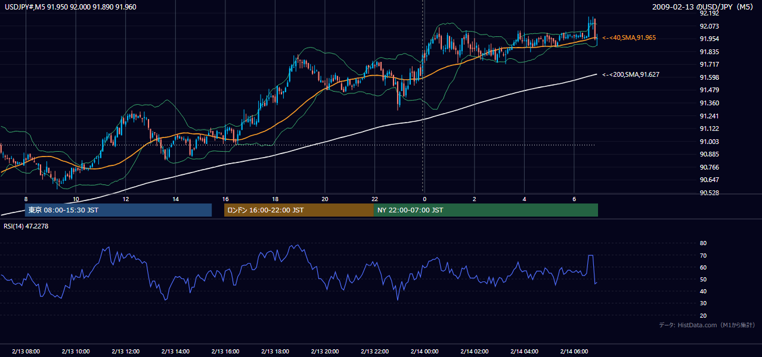The width and height of the screenshot is (762, 357).
Task: Click hour tick 0 at the midnight line
Action: tap(424, 199)
